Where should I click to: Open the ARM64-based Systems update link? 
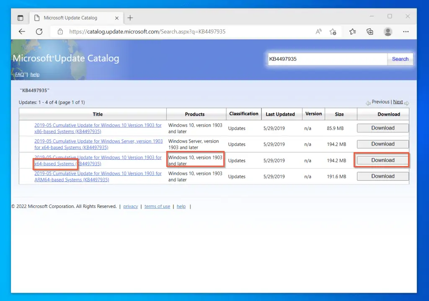coord(98,176)
